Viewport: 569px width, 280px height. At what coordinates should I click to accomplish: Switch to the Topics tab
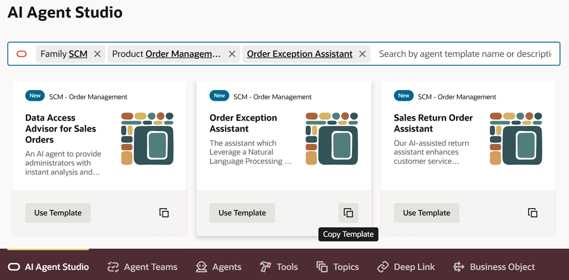tap(337, 267)
